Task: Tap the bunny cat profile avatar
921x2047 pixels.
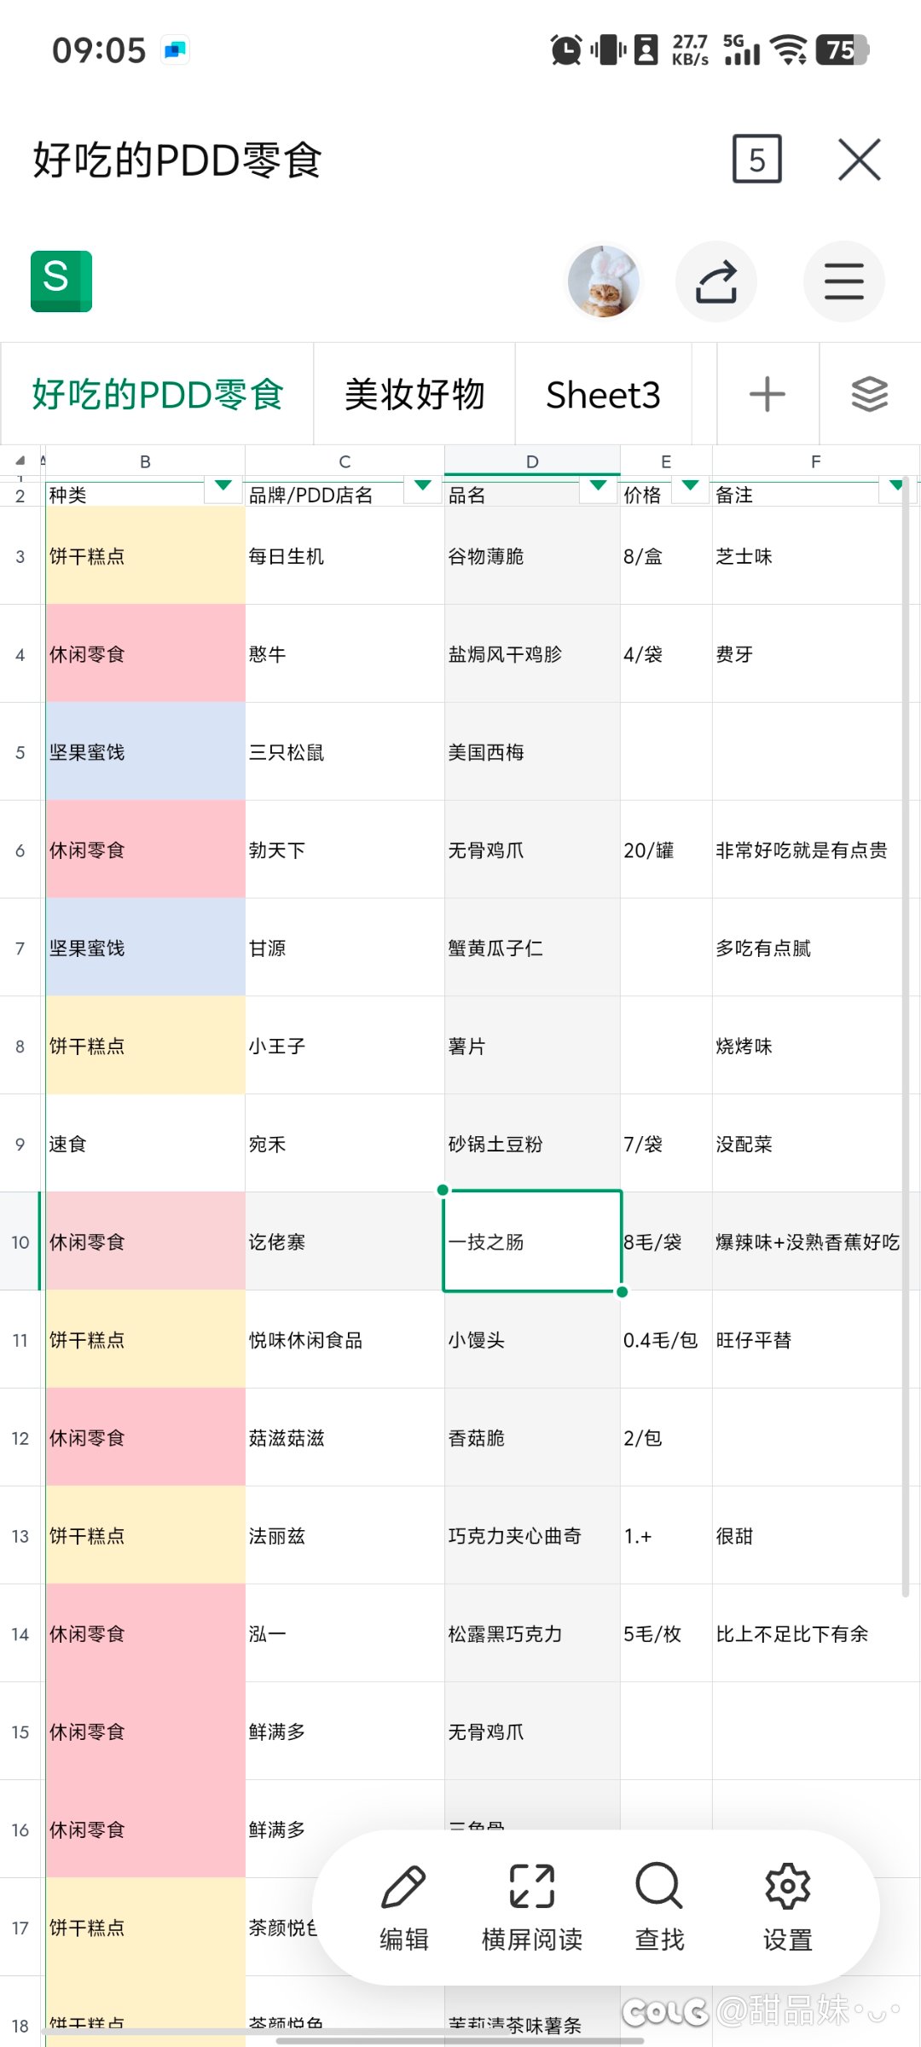Action: tap(604, 281)
